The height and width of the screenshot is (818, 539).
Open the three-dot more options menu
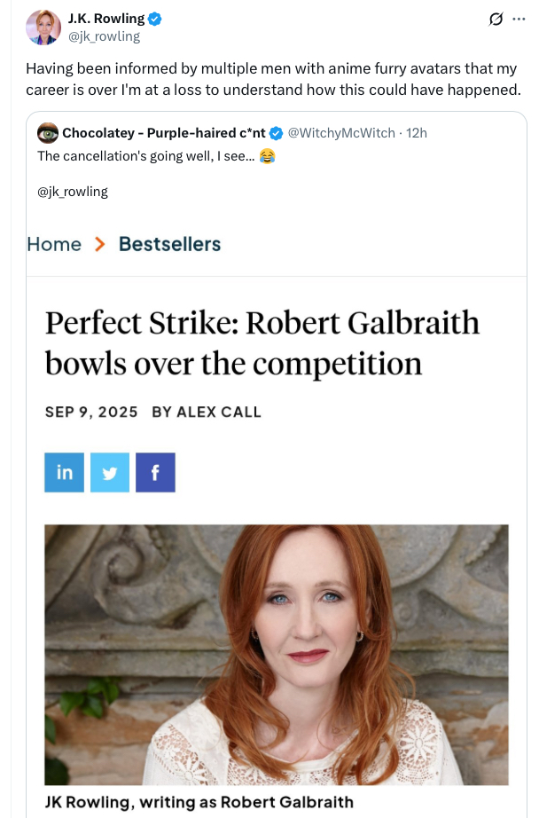pos(519,19)
